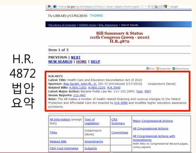Open House Report 111-443
196x153 pixels.
(79, 95)
